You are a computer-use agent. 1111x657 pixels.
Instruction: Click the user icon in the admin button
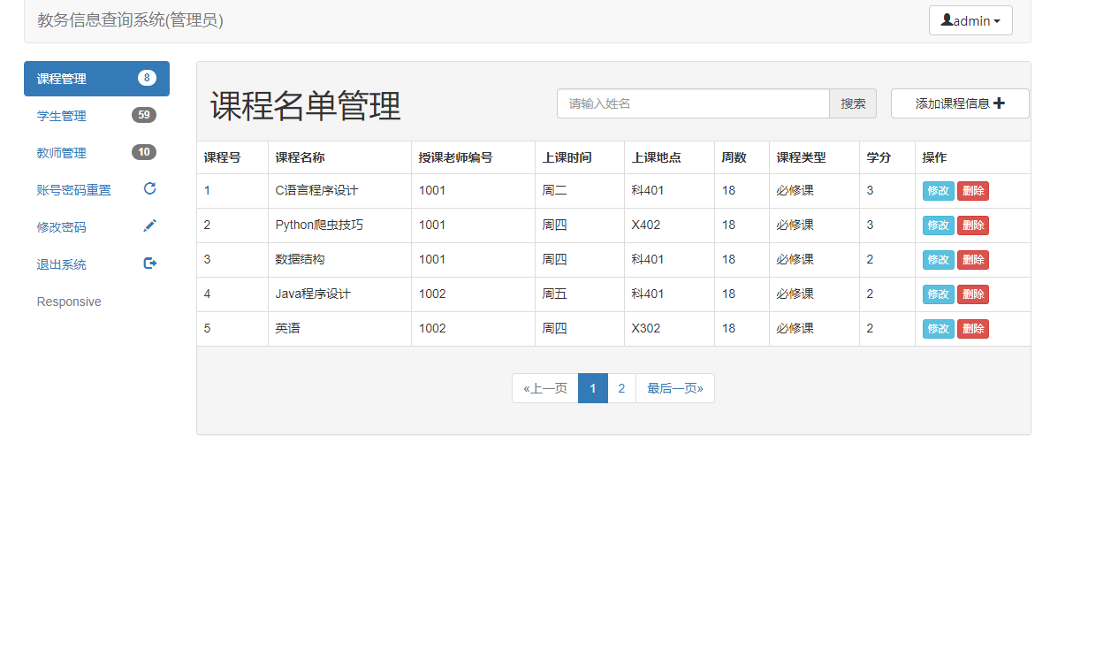(947, 20)
